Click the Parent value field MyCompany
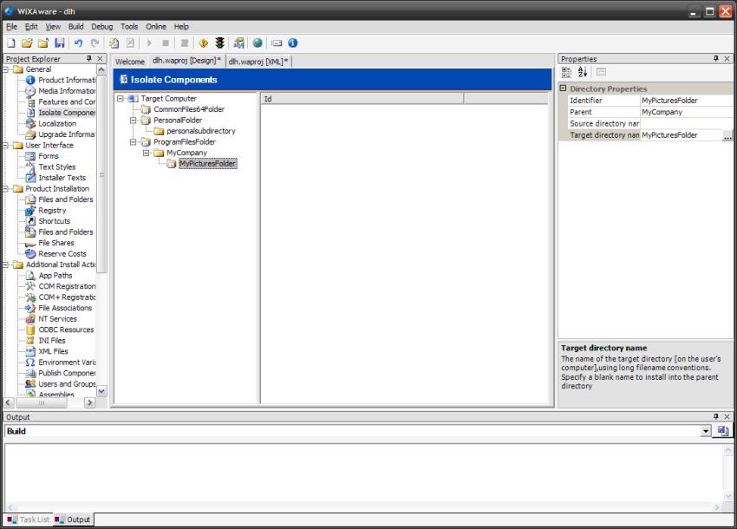 point(687,113)
